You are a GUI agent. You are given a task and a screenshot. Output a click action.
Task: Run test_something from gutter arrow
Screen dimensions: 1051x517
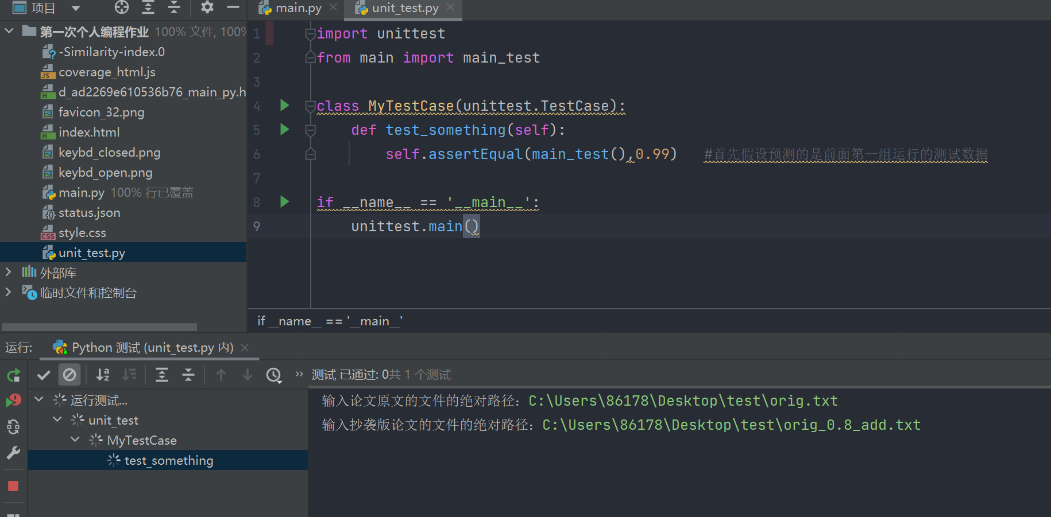coord(284,129)
